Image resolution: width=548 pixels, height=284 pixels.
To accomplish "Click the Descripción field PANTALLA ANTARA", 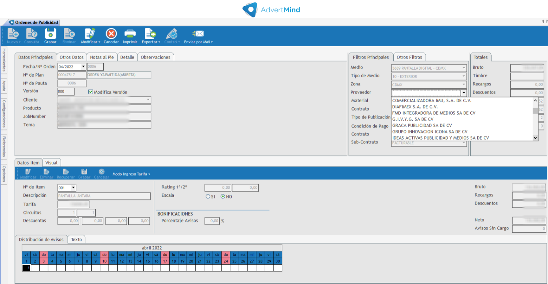I will click(104, 196).
